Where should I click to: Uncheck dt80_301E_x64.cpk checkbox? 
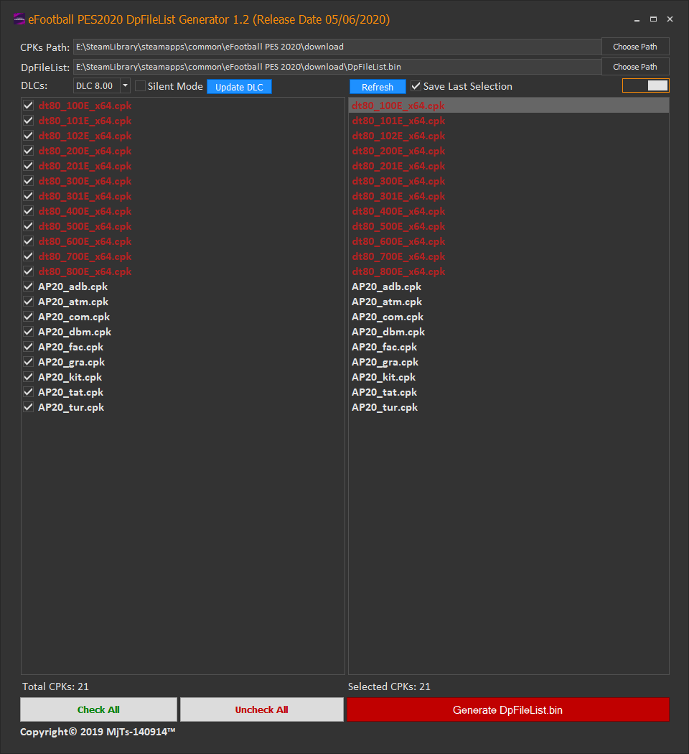pyautogui.click(x=28, y=196)
